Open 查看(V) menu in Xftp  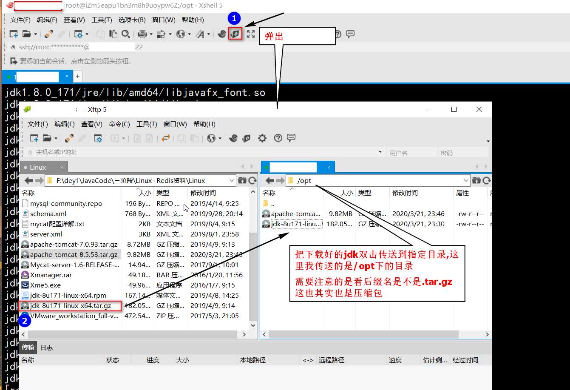coord(92,124)
